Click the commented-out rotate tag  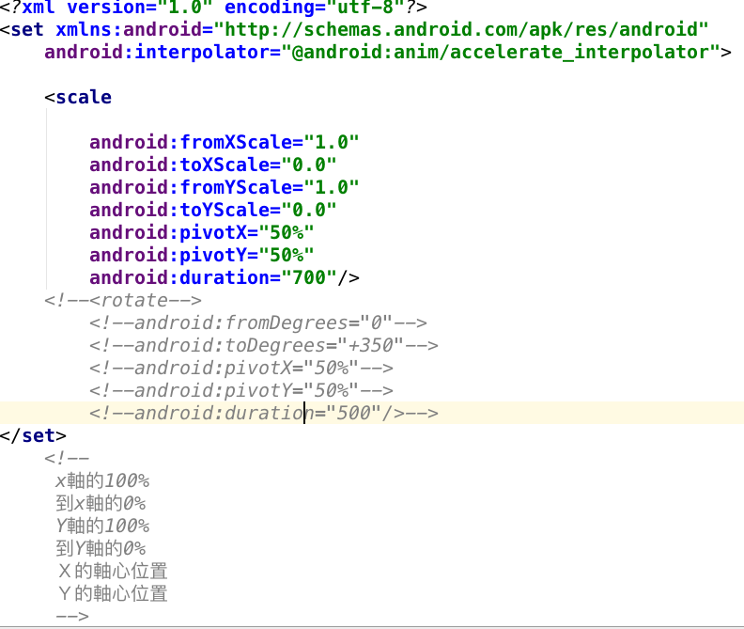[123, 300]
